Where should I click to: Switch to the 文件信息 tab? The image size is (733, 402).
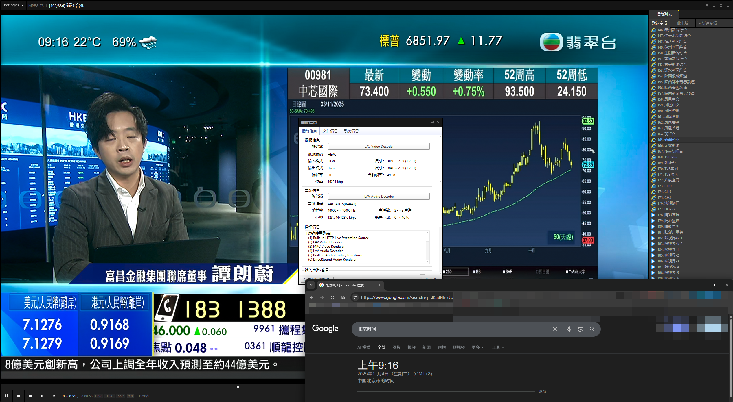(330, 131)
